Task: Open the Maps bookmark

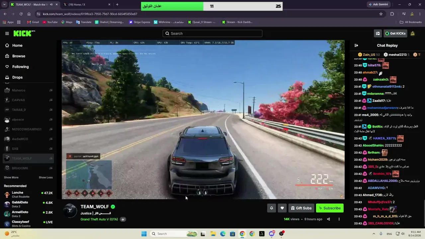Action: (x=67, y=22)
